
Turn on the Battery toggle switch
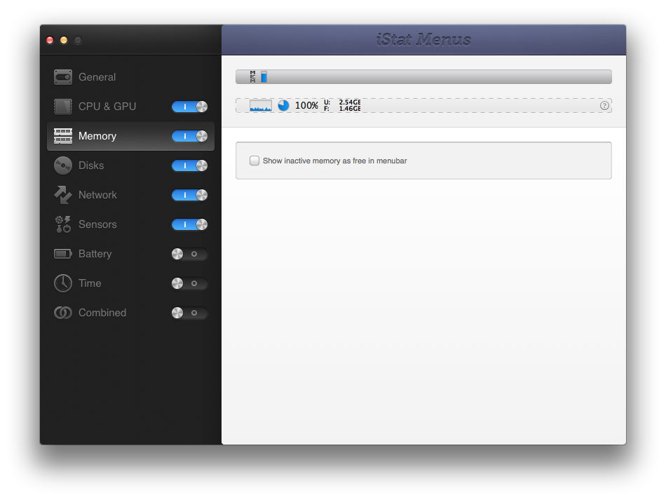[x=189, y=254]
